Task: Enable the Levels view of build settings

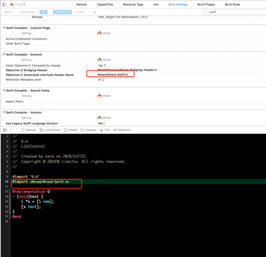Action: 80,12
